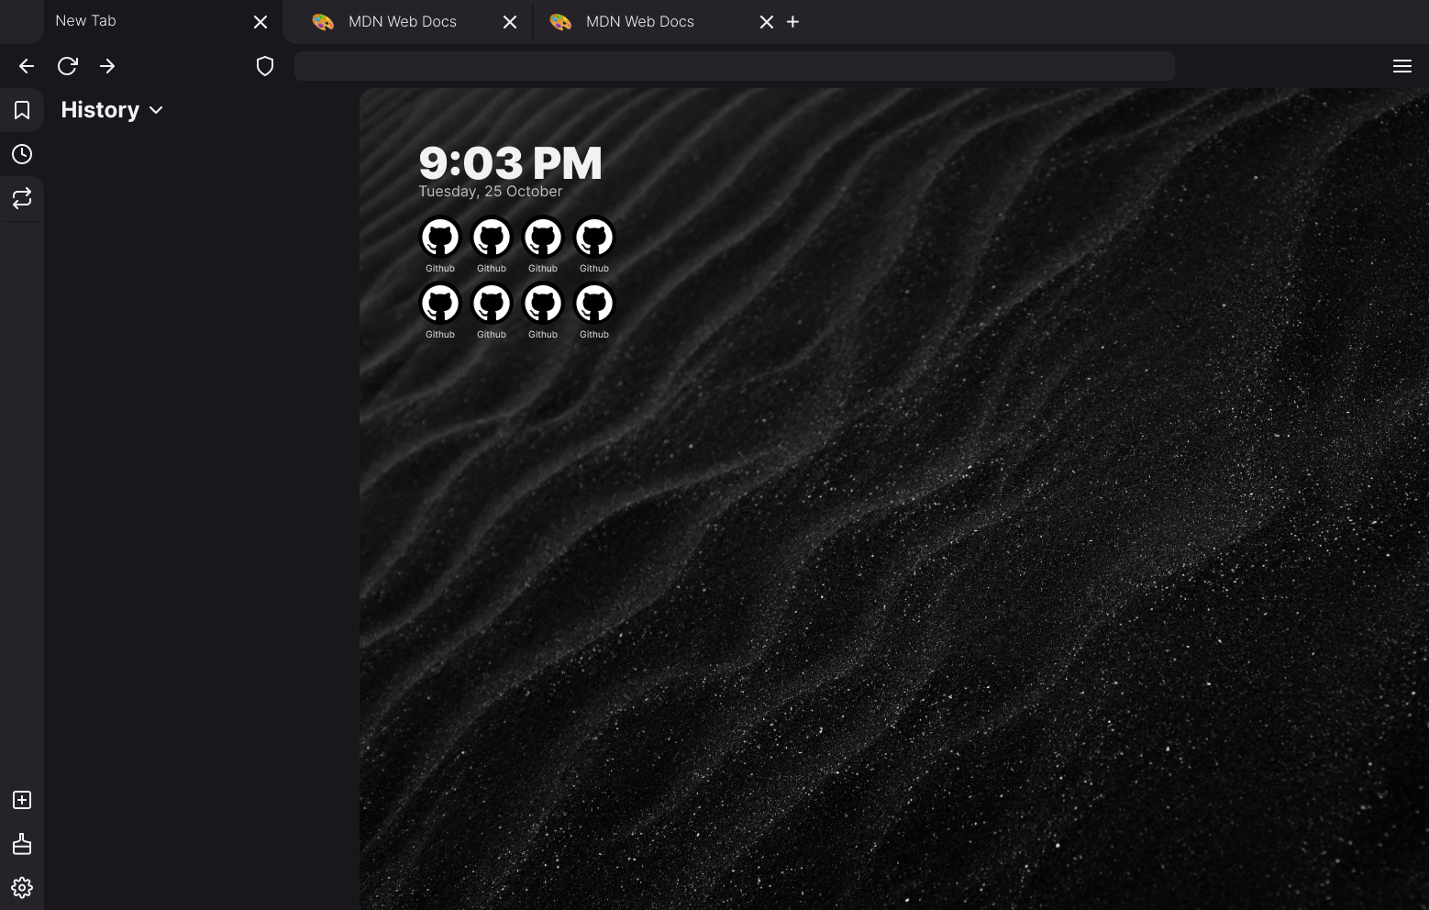Expand the History dropdown chevron

[155, 110]
